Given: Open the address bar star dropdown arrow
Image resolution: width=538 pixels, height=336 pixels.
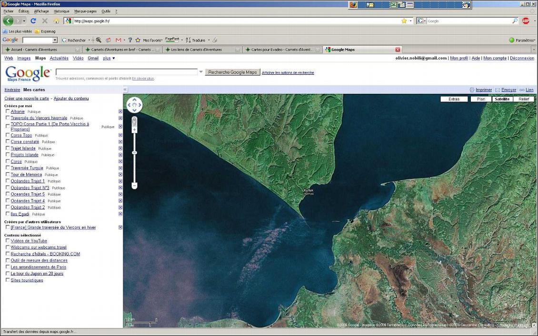Looking at the screenshot, I should [411, 21].
